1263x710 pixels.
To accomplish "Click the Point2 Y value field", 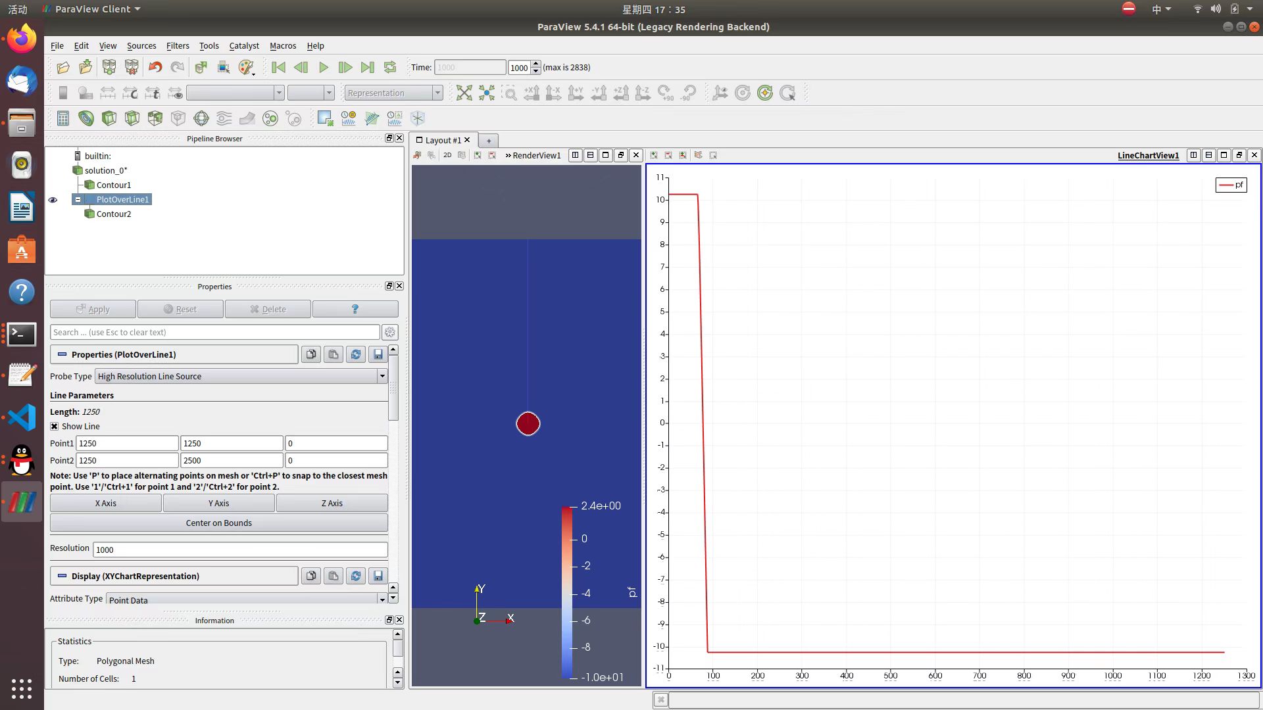I will (x=232, y=460).
